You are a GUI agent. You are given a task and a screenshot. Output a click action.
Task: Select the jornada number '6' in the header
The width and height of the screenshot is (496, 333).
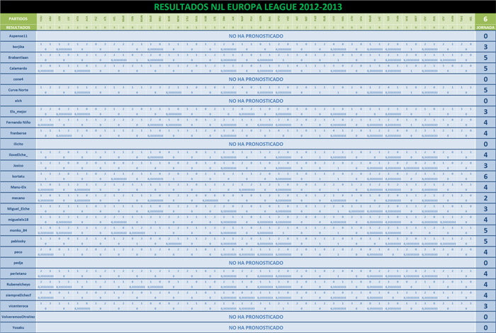485,18
